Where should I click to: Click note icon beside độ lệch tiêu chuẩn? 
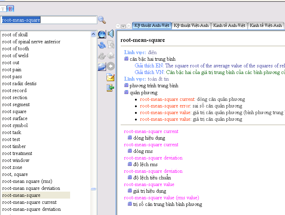(130, 177)
